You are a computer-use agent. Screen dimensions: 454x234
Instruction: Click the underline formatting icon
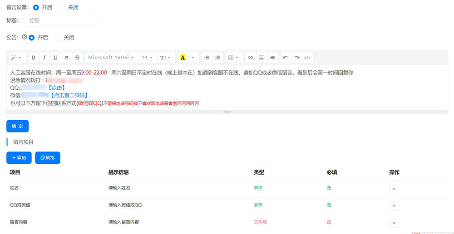point(55,58)
